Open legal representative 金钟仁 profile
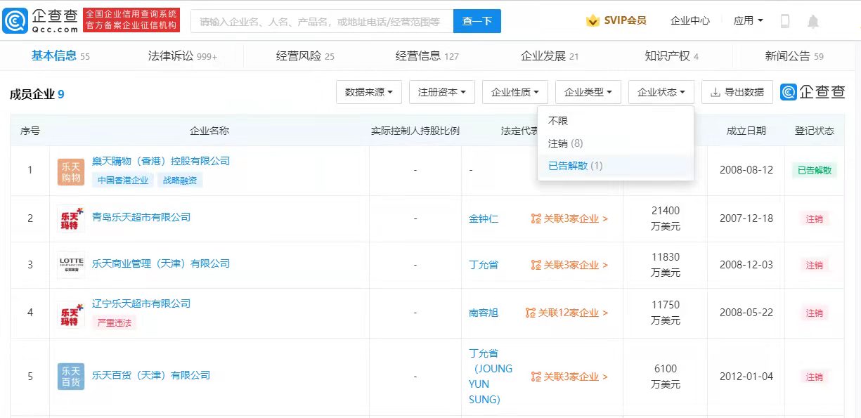This screenshot has width=861, height=418. 484,218
